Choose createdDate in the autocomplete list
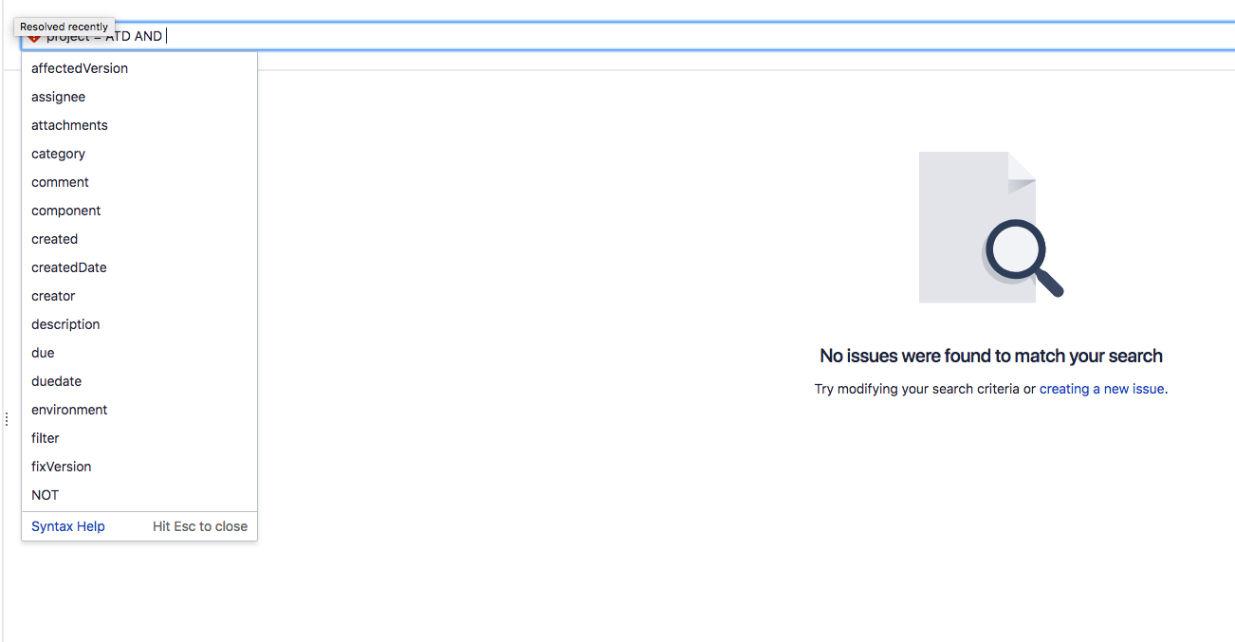1235x642 pixels. 139,267
